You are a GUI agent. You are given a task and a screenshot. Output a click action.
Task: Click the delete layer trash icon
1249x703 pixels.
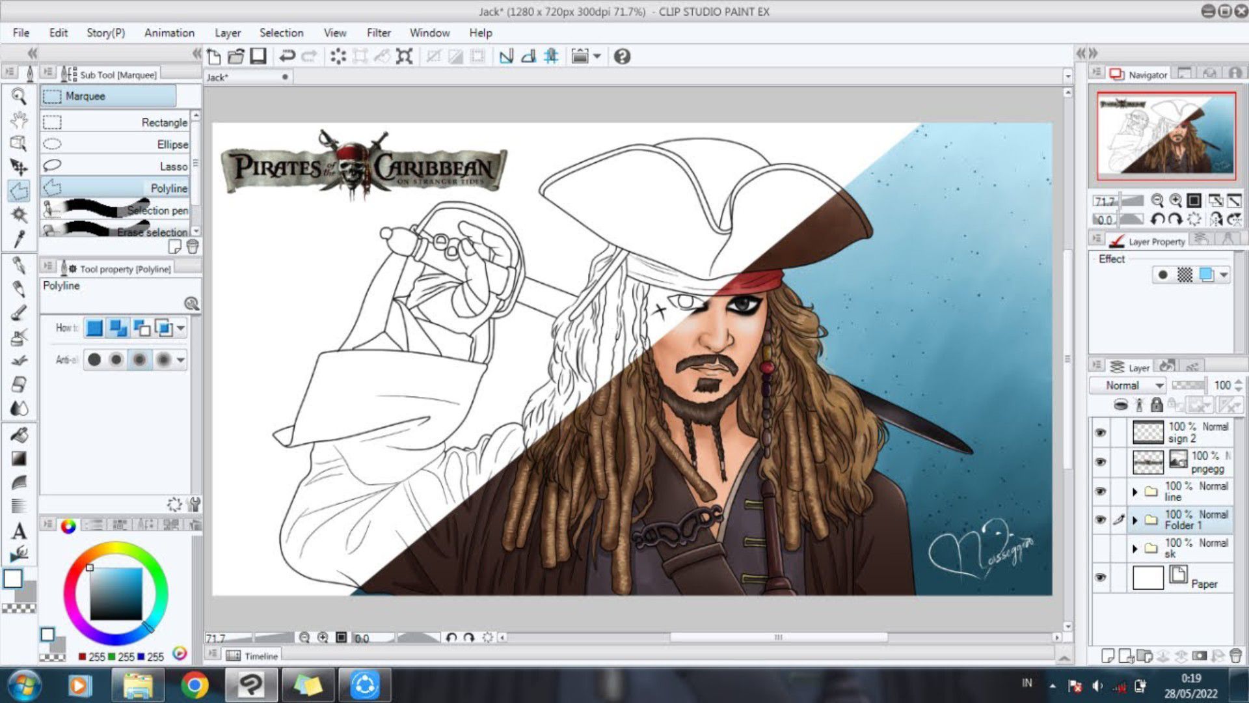point(1235,655)
